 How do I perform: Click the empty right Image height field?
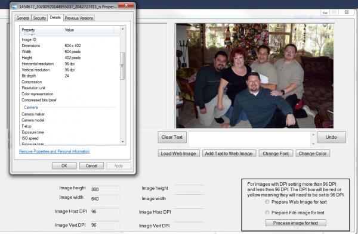(189, 188)
